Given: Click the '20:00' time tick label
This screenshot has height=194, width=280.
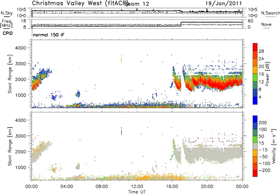Looking at the screenshot, I should pyautogui.click(x=207, y=187).
